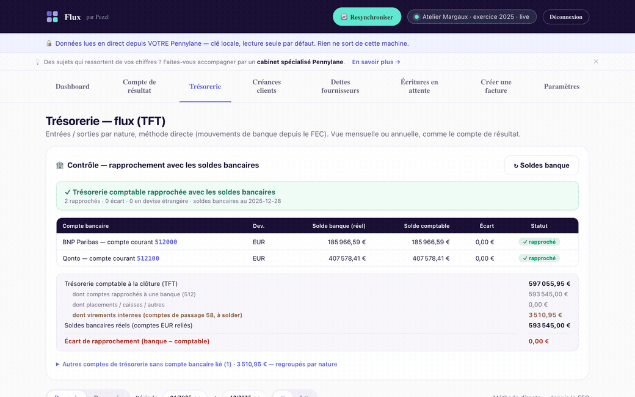Switch to Écritures en attente tab
The height and width of the screenshot is (397, 635).
(419, 86)
